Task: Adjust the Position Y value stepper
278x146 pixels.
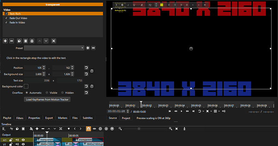Action: [72, 68]
